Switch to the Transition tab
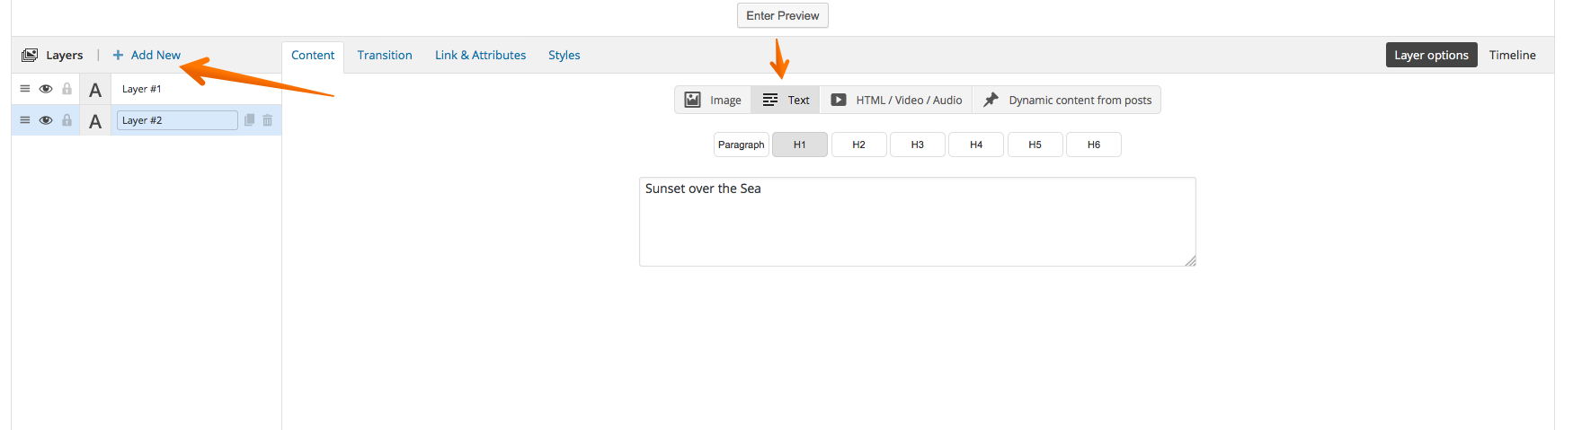The height and width of the screenshot is (430, 1573). point(385,55)
